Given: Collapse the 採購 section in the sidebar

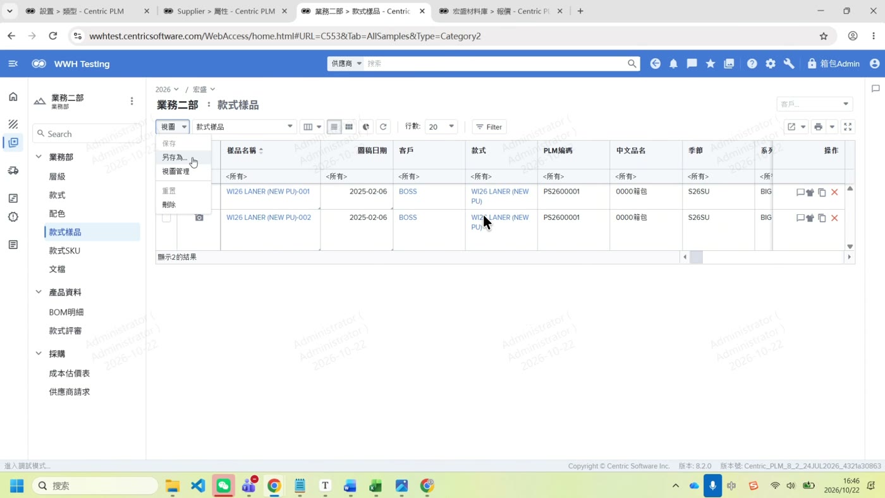Looking at the screenshot, I should pyautogui.click(x=39, y=353).
